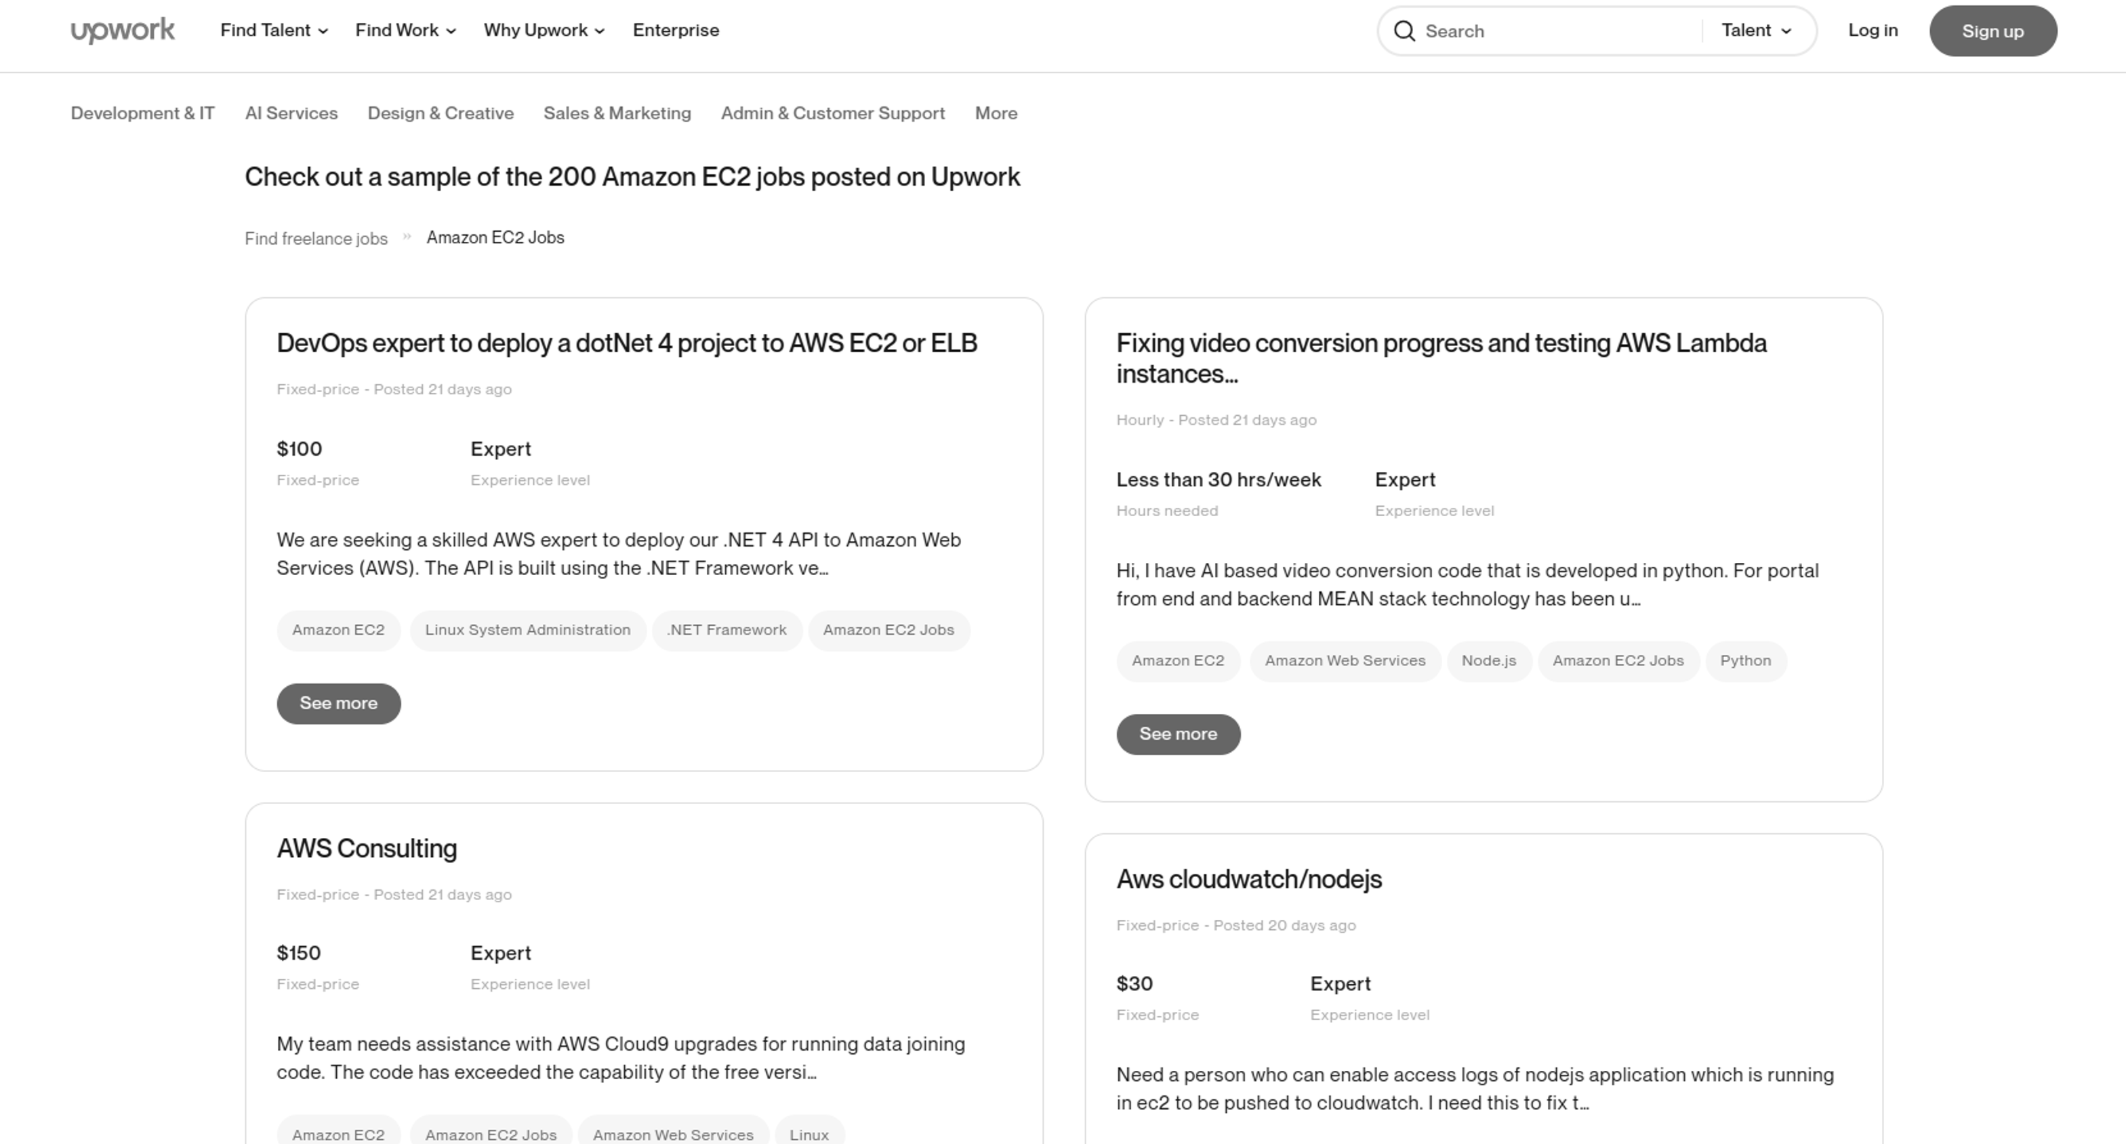Select the Development & IT category
This screenshot has height=1144, width=2126.
pos(142,113)
